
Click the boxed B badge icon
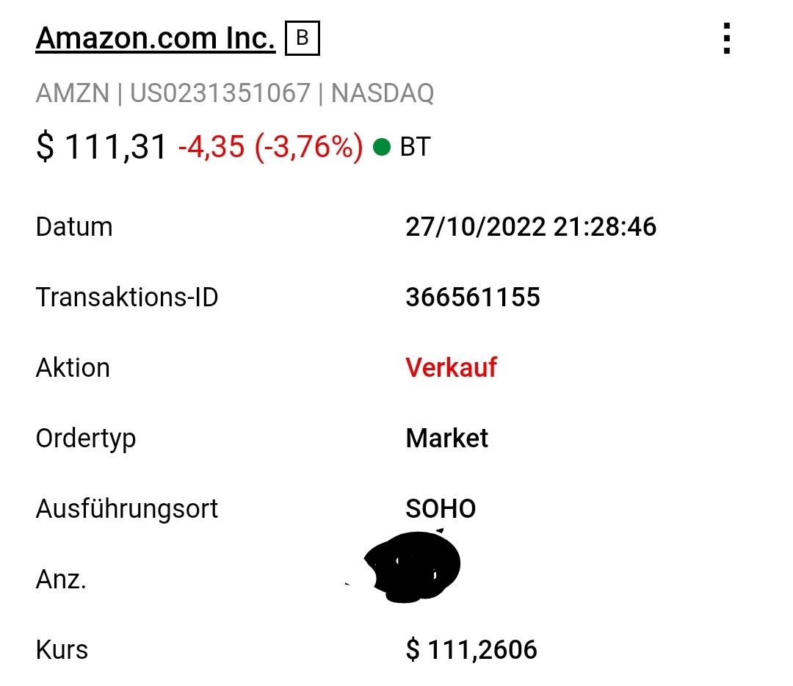tap(303, 38)
